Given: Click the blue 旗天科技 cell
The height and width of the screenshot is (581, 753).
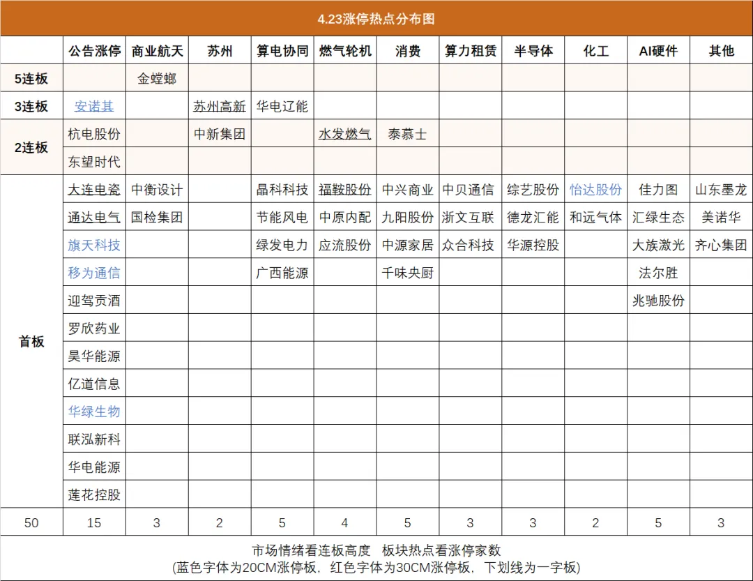Looking at the screenshot, I should click(x=94, y=246).
